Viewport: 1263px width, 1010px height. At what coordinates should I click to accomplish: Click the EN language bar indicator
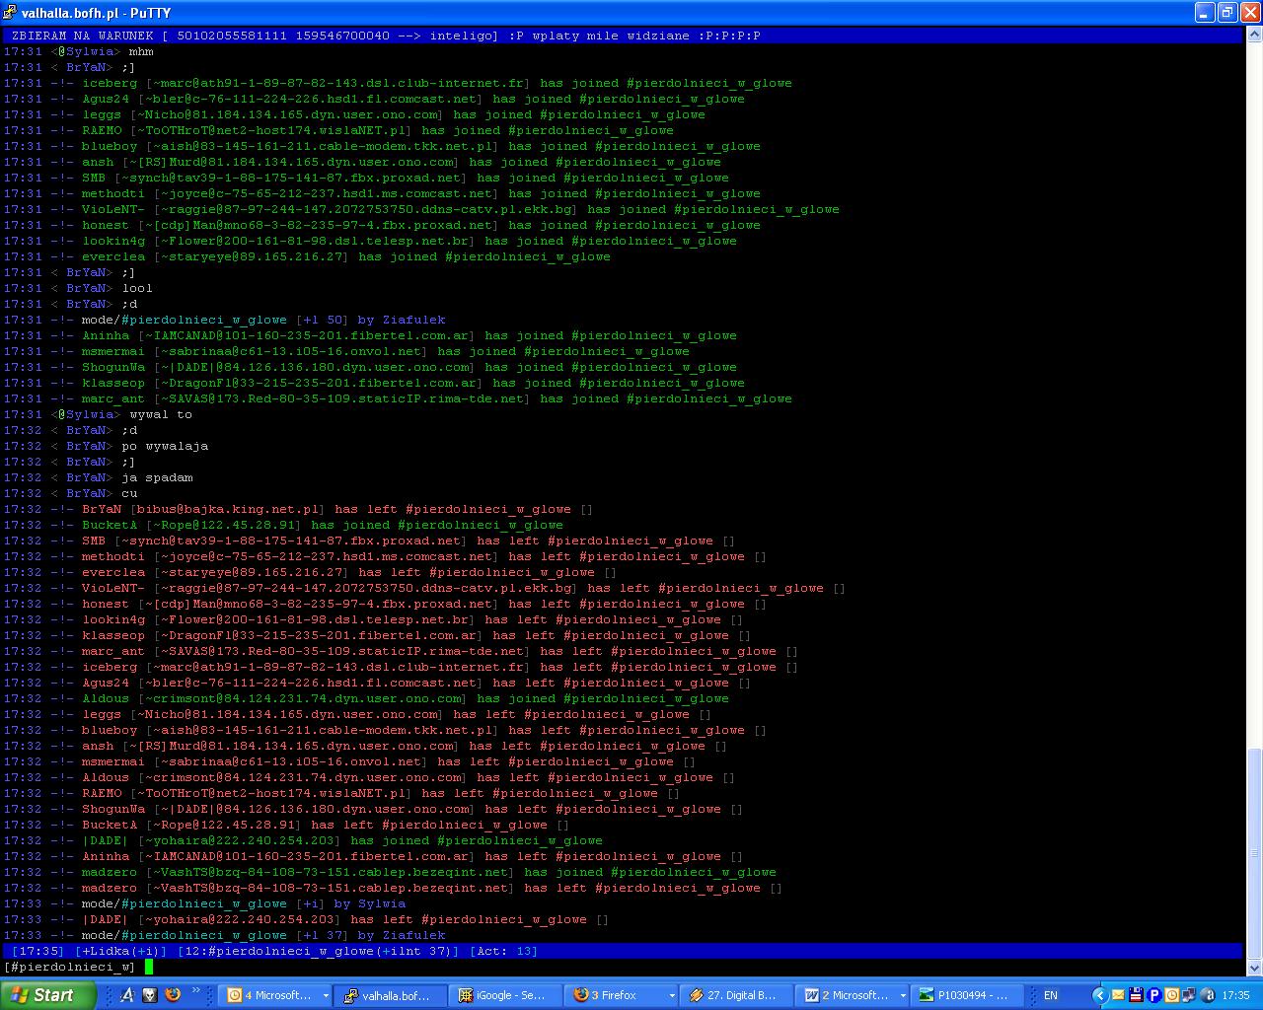(1051, 995)
